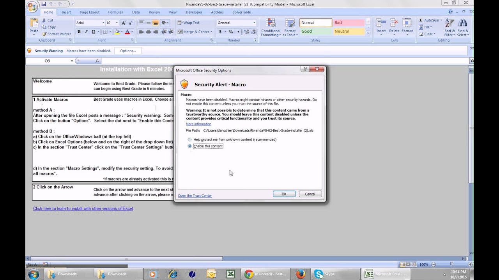Copy the selection to the clipboard
Viewport: 499px width, 280px height.
tap(49, 27)
